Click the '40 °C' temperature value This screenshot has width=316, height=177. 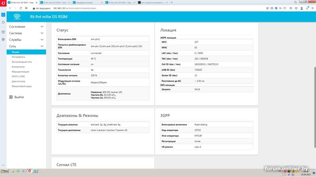pos(93,59)
